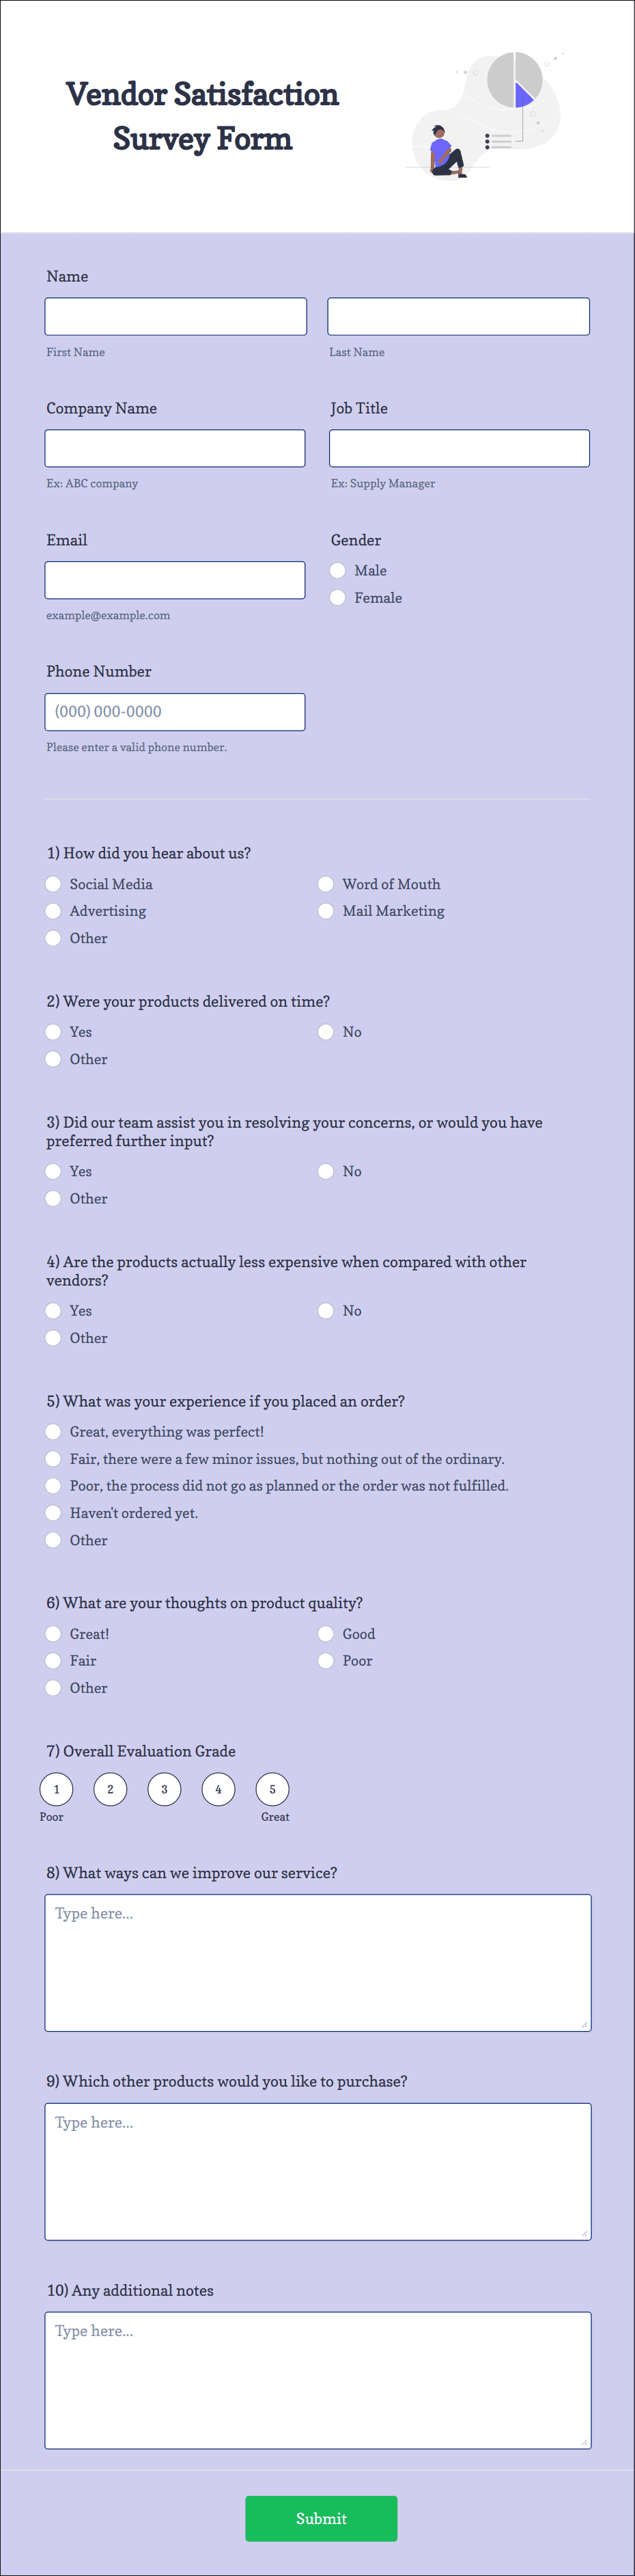Click the Last Name input field
The width and height of the screenshot is (635, 2576).
click(x=458, y=316)
